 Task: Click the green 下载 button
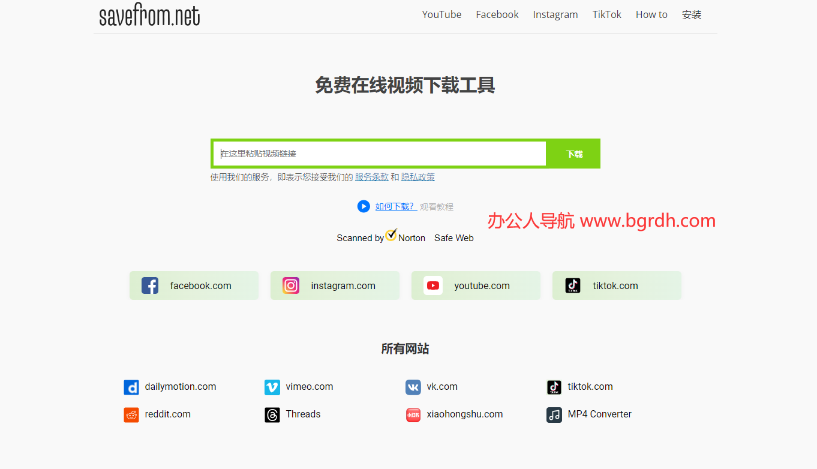pyautogui.click(x=574, y=154)
